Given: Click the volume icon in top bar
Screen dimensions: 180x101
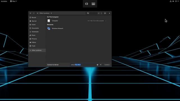Looking at the screenshot, I should [x=173, y=1].
